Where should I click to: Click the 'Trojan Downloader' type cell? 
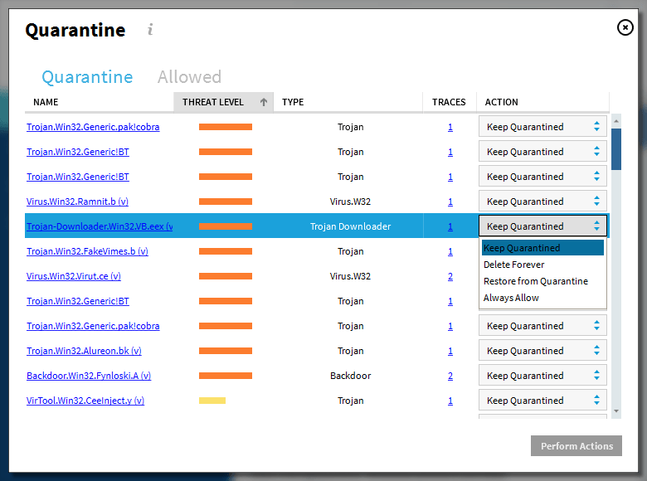[x=350, y=226]
